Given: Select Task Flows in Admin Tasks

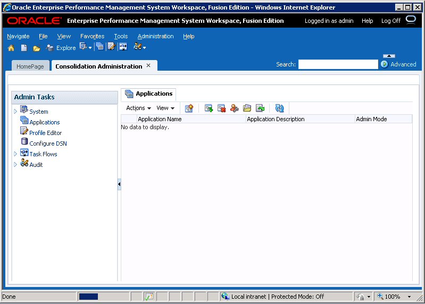Looking at the screenshot, I should click(x=44, y=154).
